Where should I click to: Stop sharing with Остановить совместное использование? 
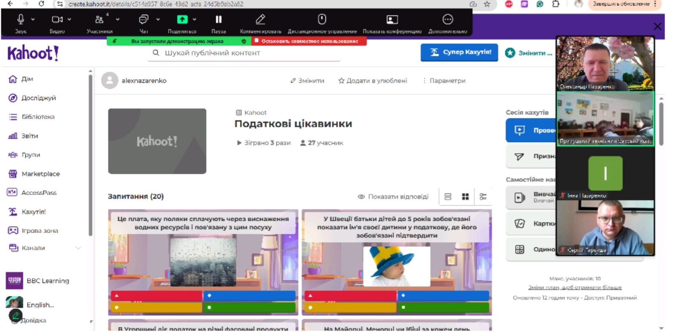309,41
